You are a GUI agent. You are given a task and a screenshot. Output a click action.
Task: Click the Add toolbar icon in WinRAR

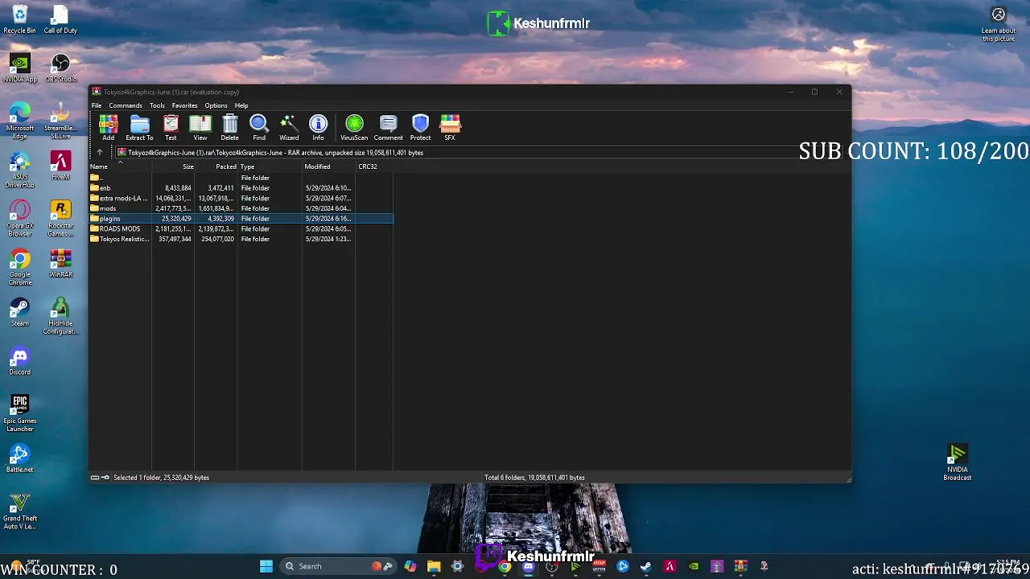(x=108, y=127)
